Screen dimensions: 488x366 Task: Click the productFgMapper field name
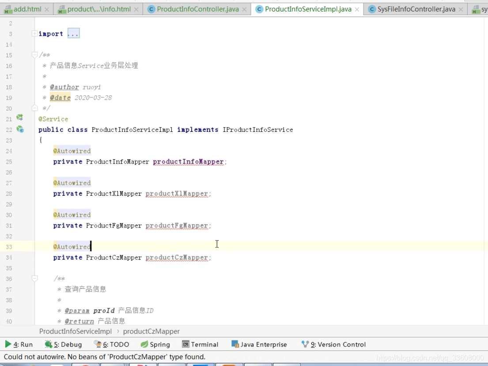coord(177,226)
